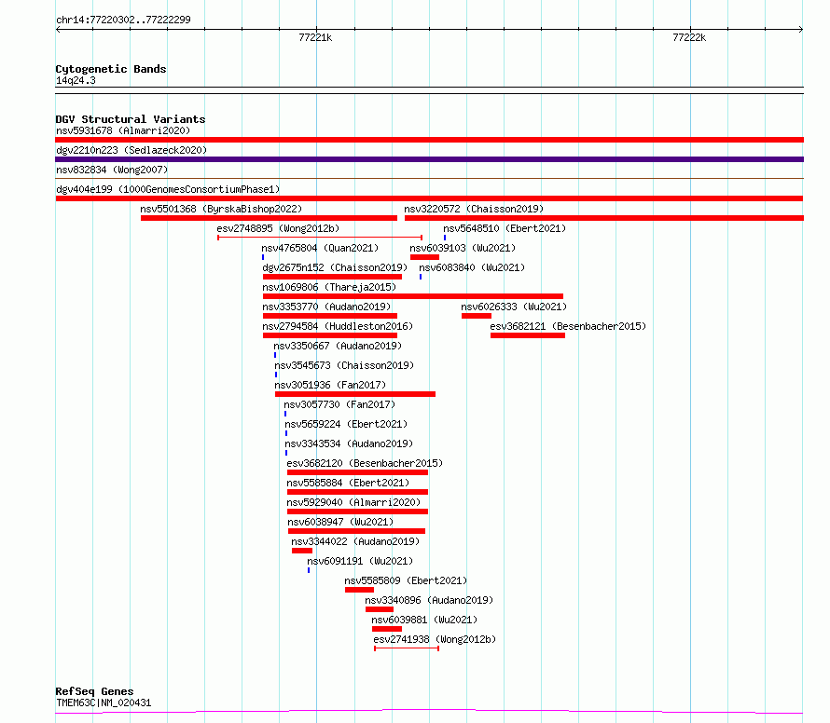830x723 pixels.
Task: Select the red bar under esv3682121
Action: [528, 335]
